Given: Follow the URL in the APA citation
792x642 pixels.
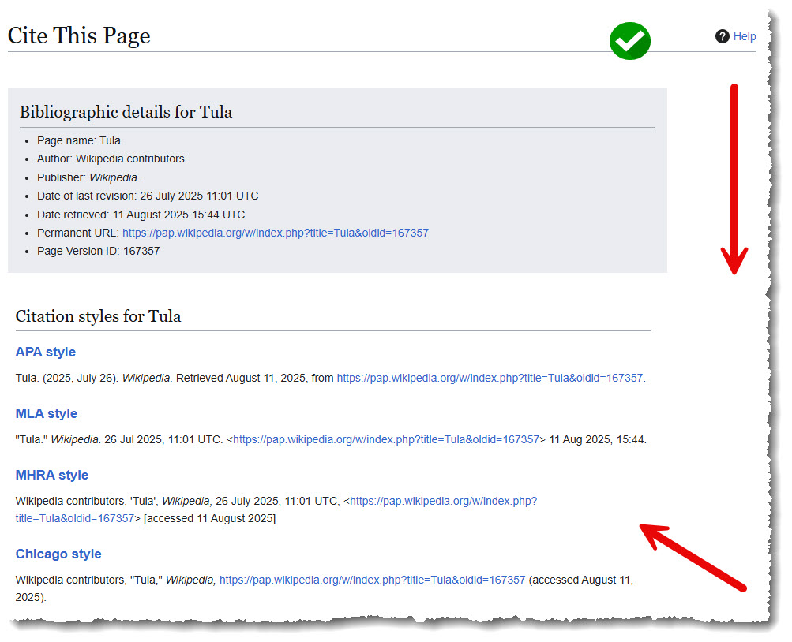Looking at the screenshot, I should [x=490, y=379].
